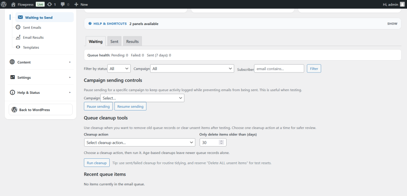Show the Help & Shortcuts panels
The height and width of the screenshot is (196, 407).
pos(392,23)
